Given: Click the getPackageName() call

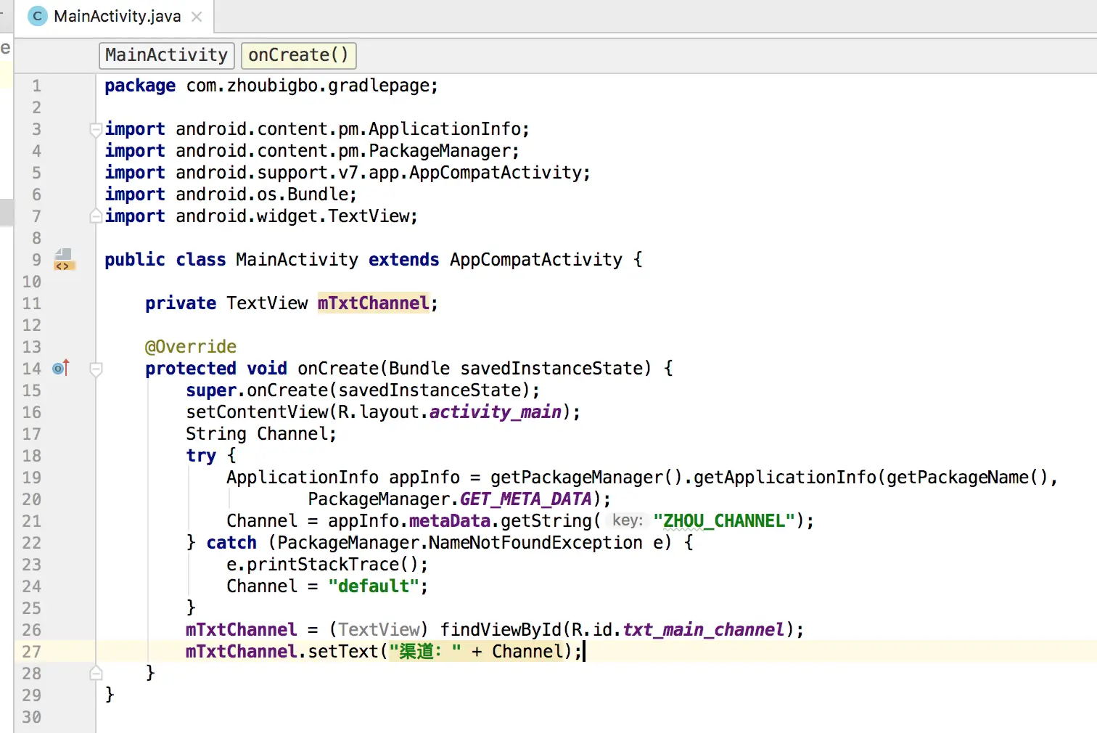Looking at the screenshot, I should coord(967,478).
